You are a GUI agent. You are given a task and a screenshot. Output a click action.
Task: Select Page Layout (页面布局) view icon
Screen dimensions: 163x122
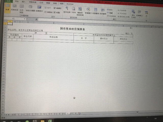pos(14,9)
